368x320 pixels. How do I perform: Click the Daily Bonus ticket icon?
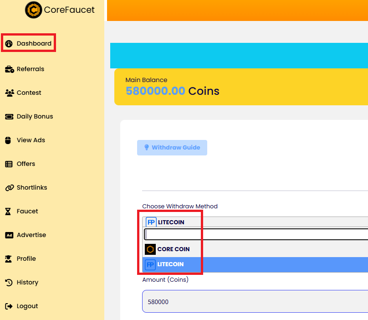coord(9,117)
